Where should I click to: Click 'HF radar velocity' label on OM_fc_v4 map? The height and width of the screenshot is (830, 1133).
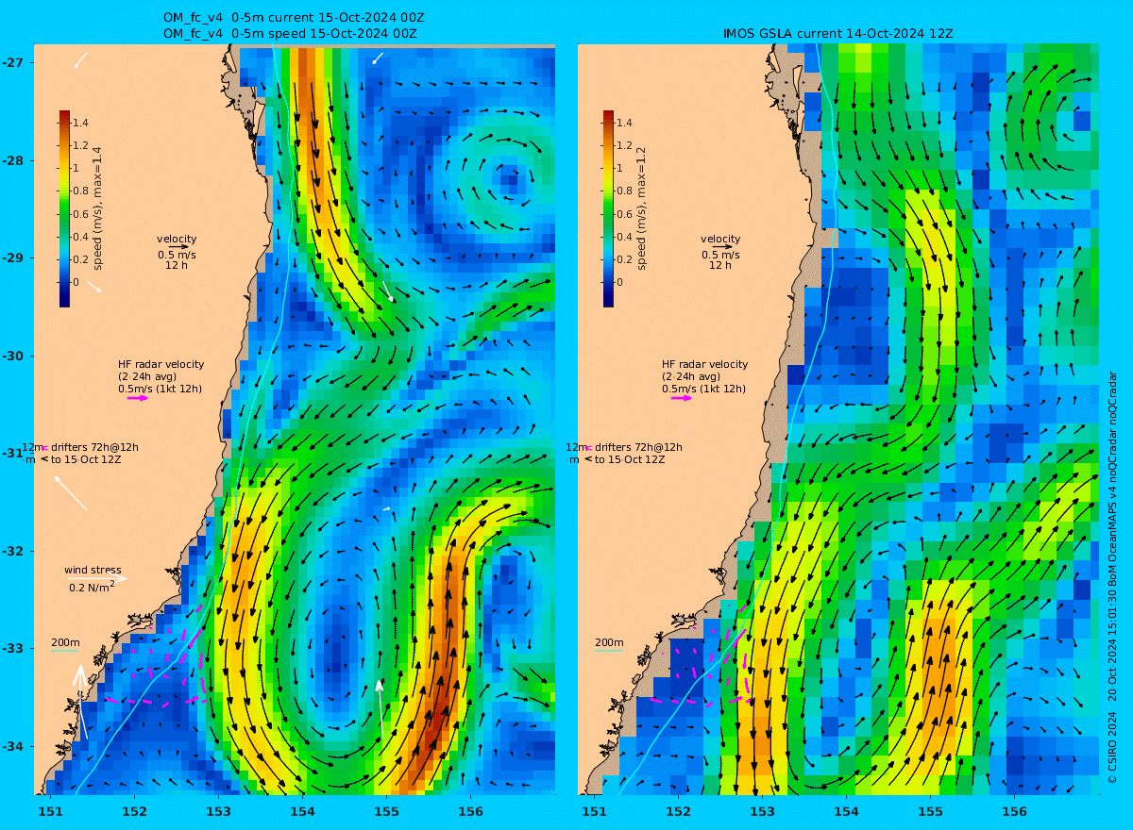tap(161, 364)
